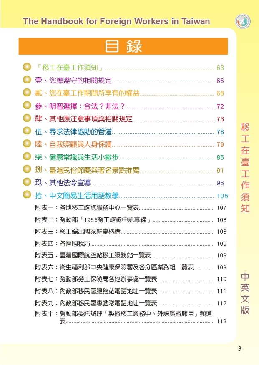Select 附表一：各地移工諮詢服務中心一覽表

87,208
